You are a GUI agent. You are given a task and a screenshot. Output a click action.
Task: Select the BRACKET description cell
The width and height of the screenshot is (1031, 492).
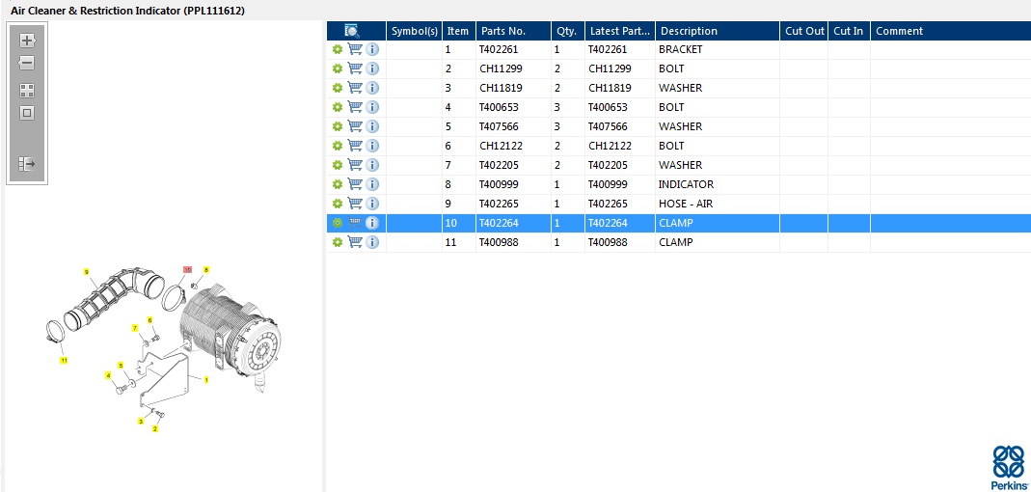pyautogui.click(x=718, y=49)
